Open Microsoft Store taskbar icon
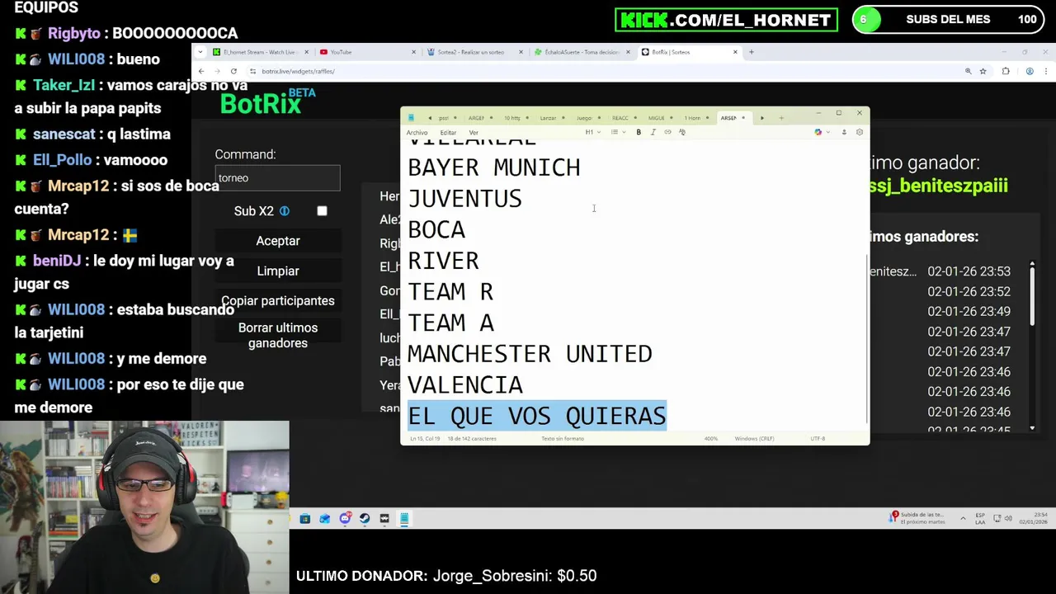Image resolution: width=1056 pixels, height=594 pixels. coord(305,519)
